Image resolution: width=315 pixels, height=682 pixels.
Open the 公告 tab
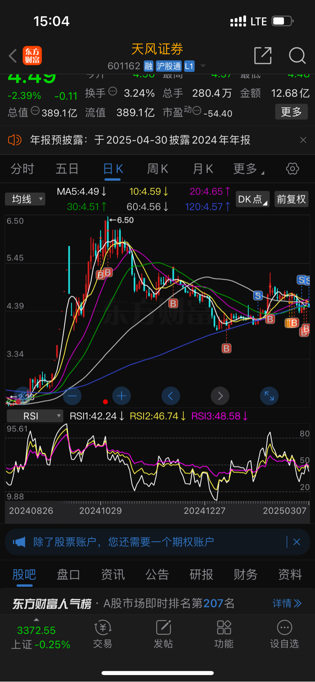coord(157,575)
